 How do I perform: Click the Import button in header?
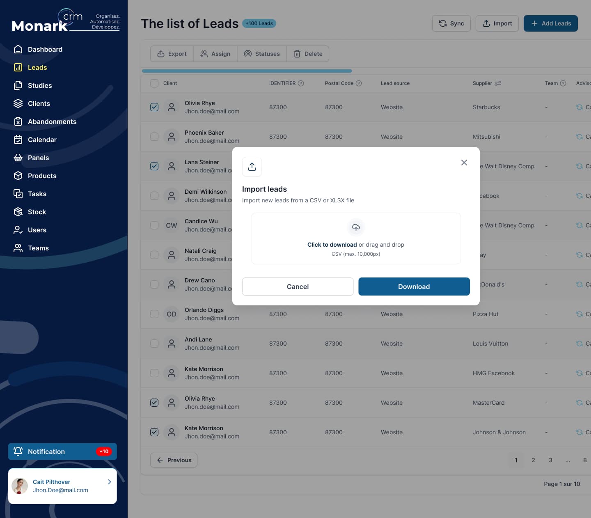click(497, 23)
